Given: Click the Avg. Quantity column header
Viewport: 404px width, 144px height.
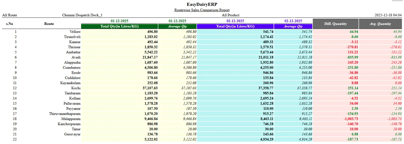Looking at the screenshot, I should [x=380, y=24].
